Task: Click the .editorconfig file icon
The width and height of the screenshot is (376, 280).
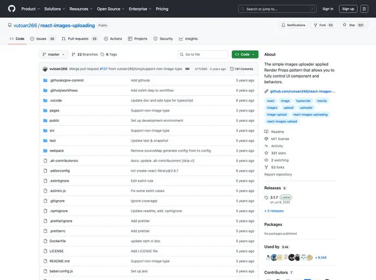Action: (x=45, y=171)
